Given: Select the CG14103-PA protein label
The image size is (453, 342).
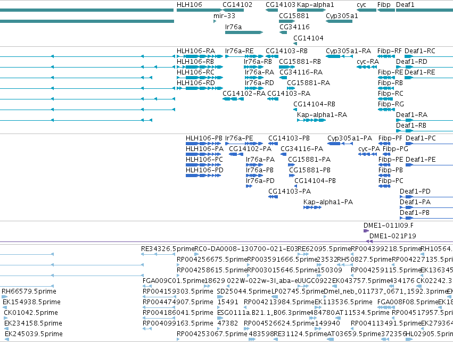Looking at the screenshot, I should click(290, 192).
